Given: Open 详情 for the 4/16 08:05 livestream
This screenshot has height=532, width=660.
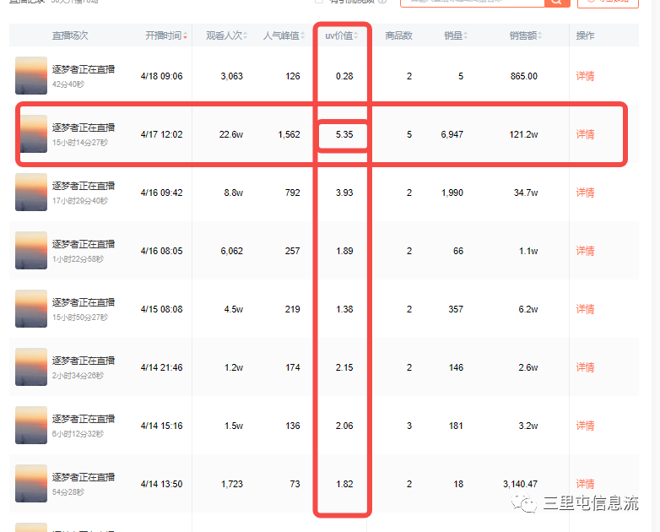Looking at the screenshot, I should point(585,251).
